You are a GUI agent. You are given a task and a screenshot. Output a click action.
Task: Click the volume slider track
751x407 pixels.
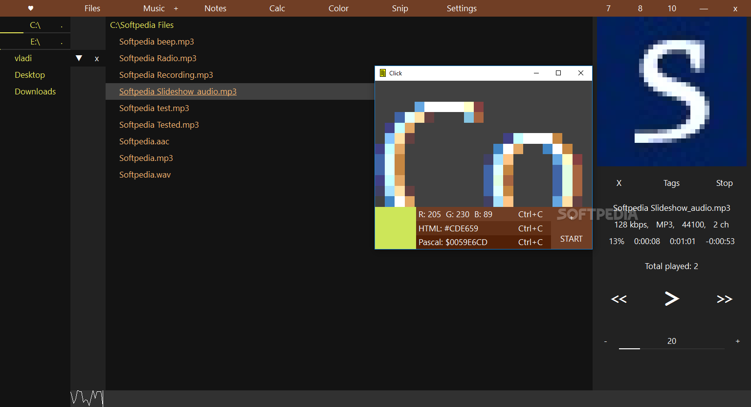672,349
